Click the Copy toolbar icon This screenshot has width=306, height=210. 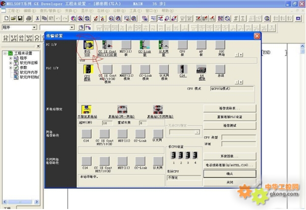point(44,18)
